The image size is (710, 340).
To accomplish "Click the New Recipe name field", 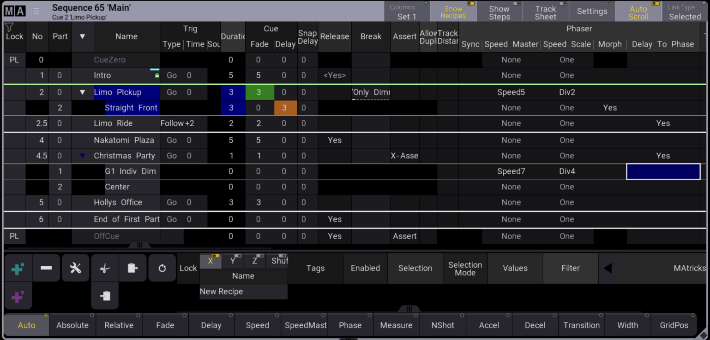I will [243, 292].
